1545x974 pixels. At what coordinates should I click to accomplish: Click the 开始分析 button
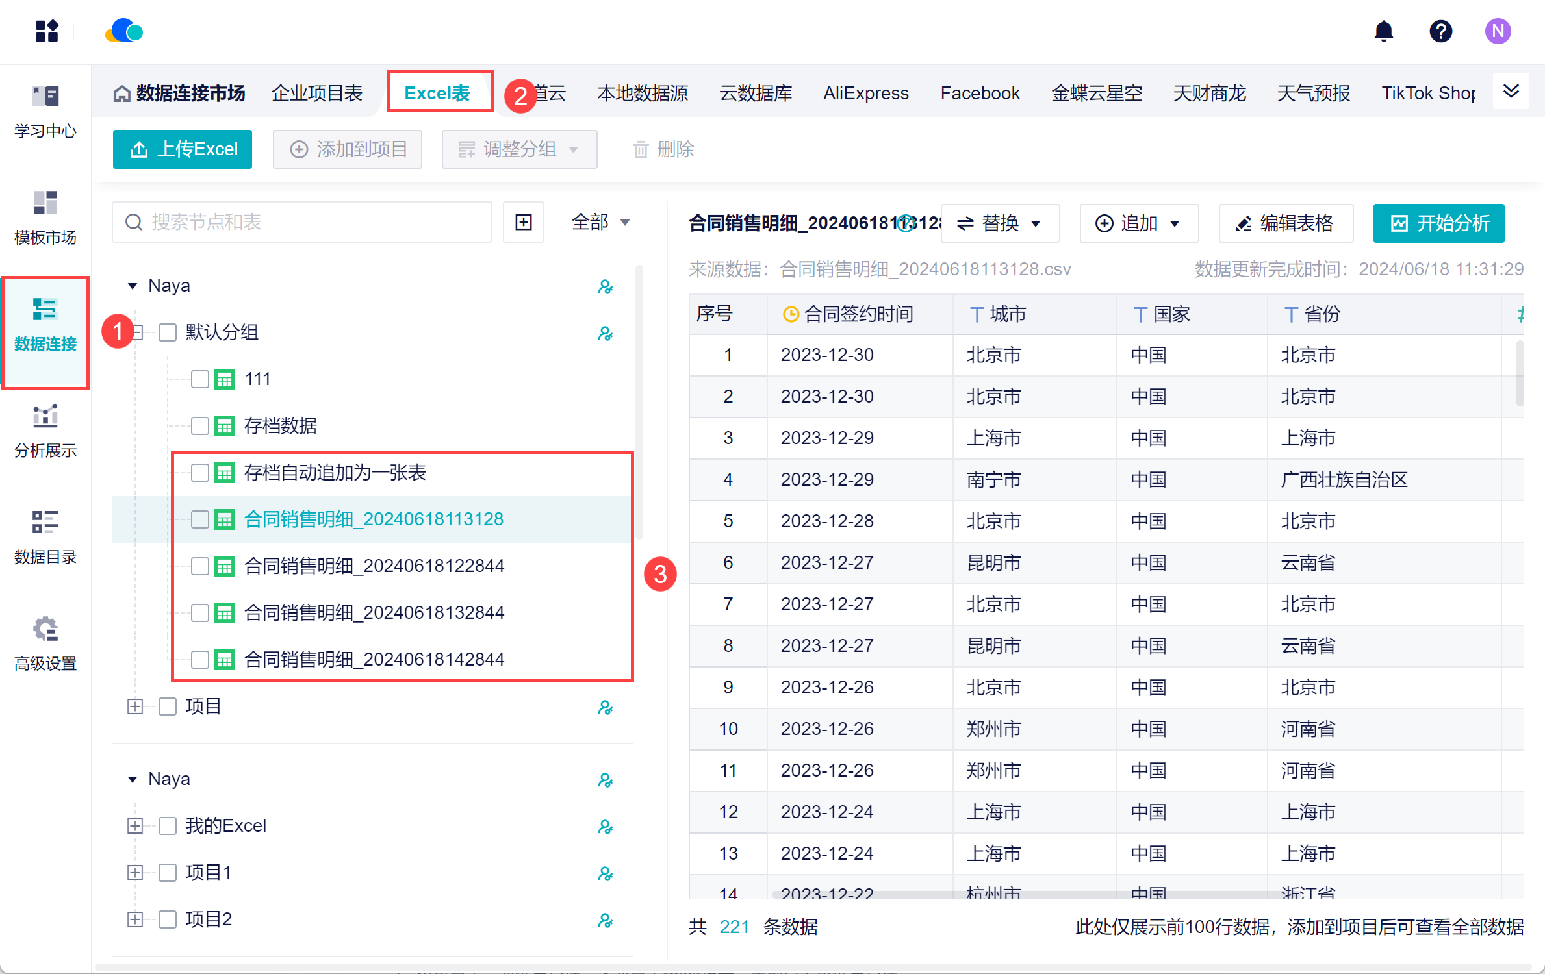pyautogui.click(x=1438, y=223)
